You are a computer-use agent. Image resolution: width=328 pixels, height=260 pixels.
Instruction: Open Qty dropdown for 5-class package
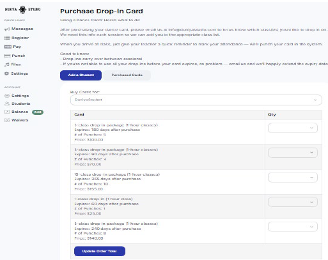[293, 128]
